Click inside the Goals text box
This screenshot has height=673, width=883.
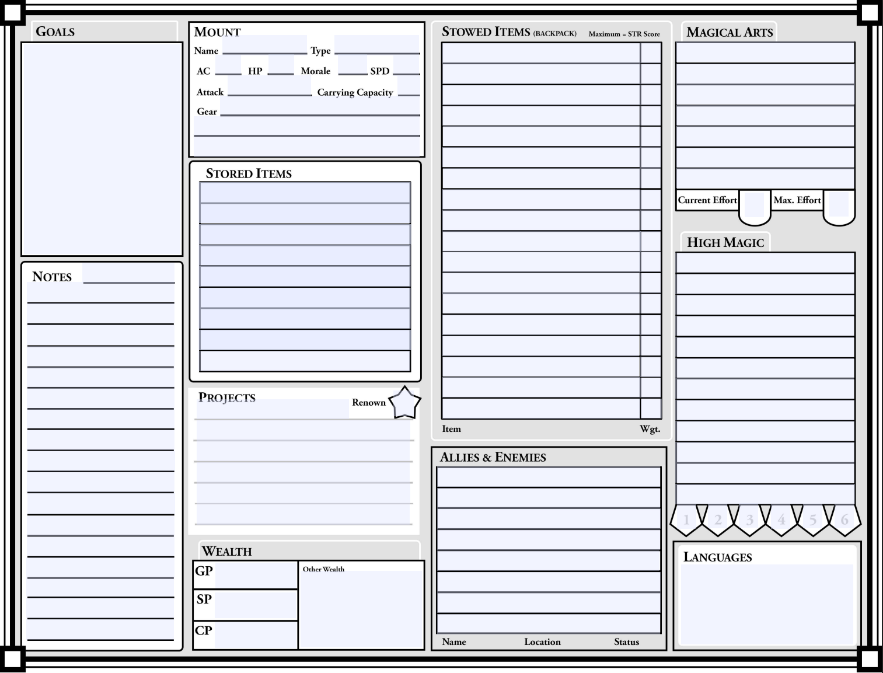tap(102, 149)
